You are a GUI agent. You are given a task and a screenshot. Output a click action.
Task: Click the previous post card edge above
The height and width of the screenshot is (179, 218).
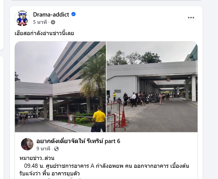click(x=106, y=0)
